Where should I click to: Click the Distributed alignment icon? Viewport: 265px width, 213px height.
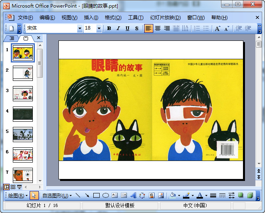(176, 28)
